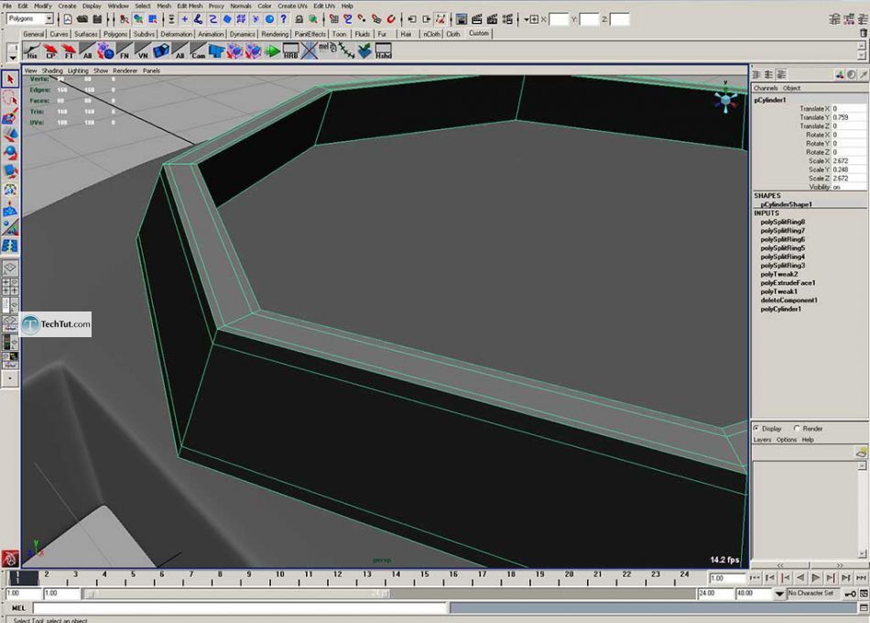The image size is (870, 623).
Task: Click the His shelf button
Action: (x=32, y=51)
